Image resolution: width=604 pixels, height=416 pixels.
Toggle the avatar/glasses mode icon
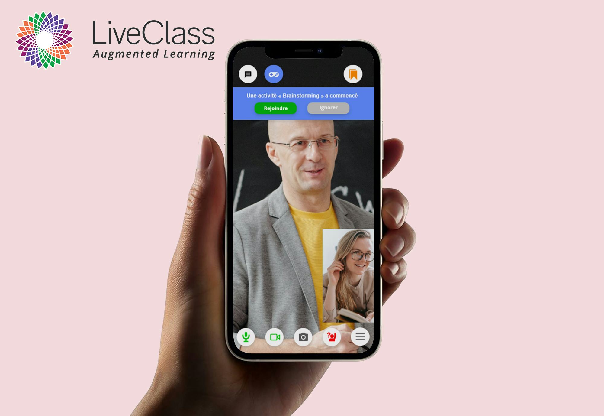274,74
